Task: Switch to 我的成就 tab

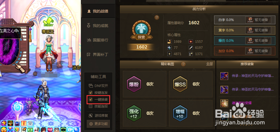Action: click(x=98, y=26)
